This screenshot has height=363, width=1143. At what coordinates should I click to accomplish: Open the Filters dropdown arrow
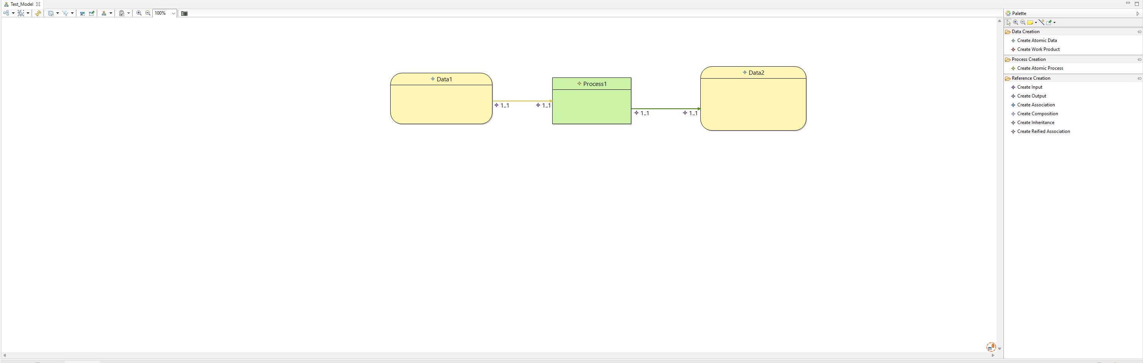tap(72, 13)
